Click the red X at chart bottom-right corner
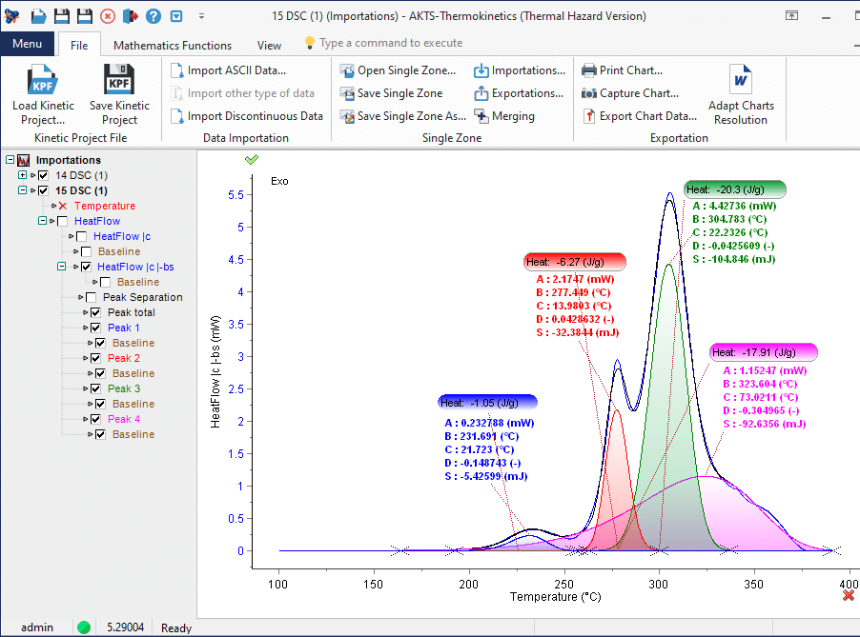 coord(849,595)
